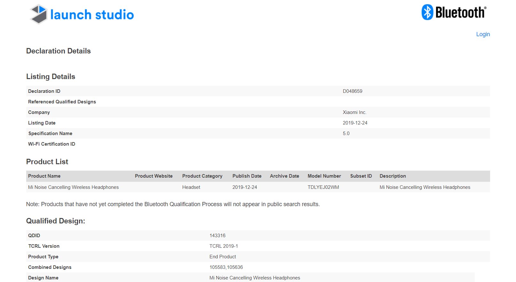Click the Referenced Qualified Designs label
Screen dimensions: 516x282
(62, 102)
